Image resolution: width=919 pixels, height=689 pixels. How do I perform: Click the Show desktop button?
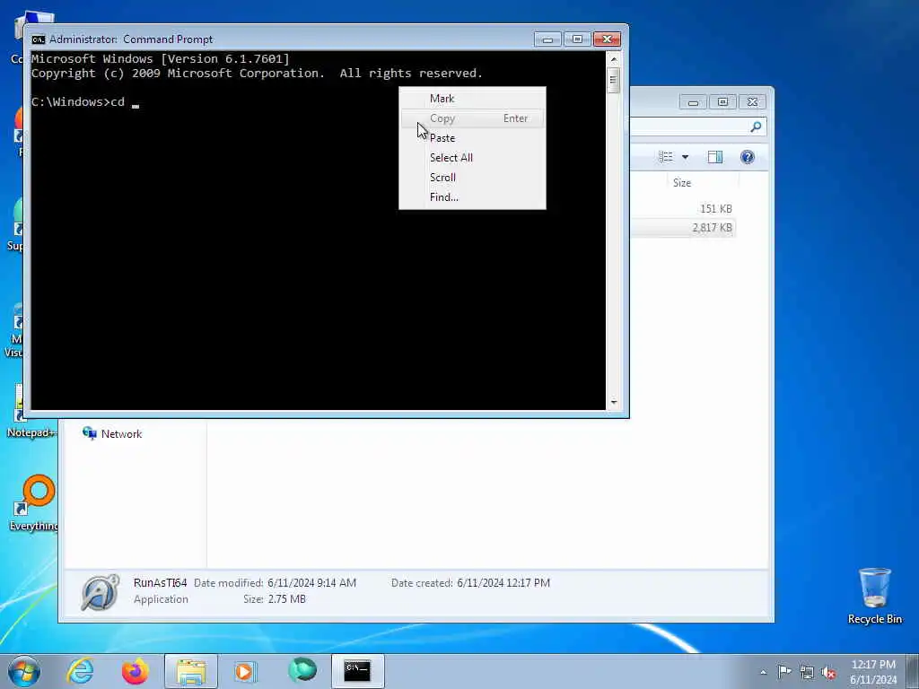coord(913,671)
